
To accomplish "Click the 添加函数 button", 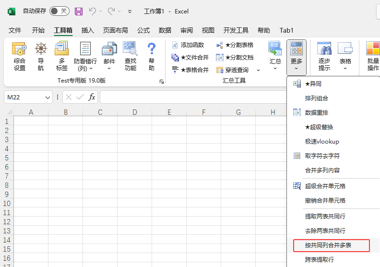I will [188, 45].
